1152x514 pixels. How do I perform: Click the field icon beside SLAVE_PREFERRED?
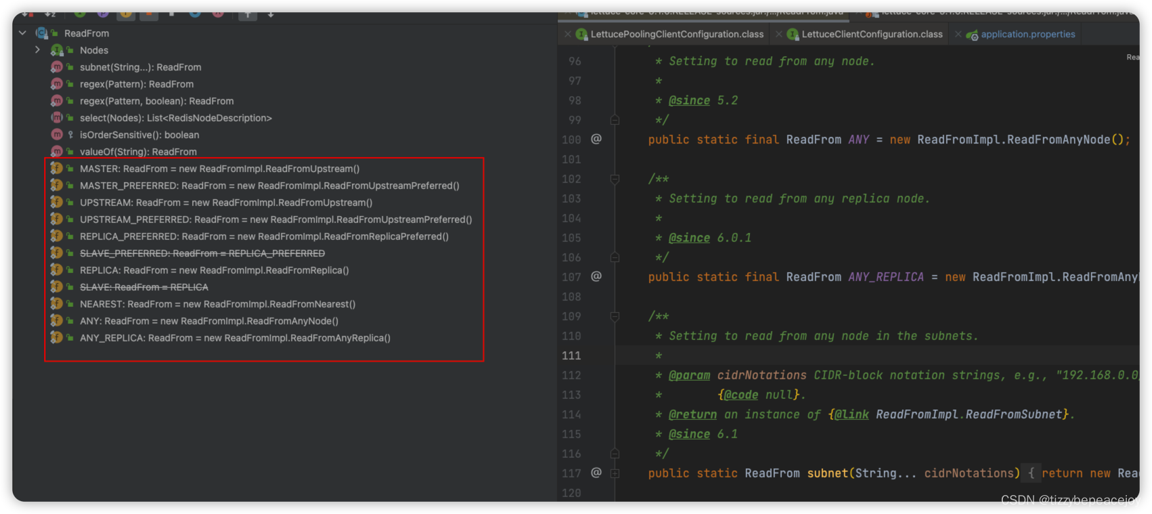tap(57, 253)
